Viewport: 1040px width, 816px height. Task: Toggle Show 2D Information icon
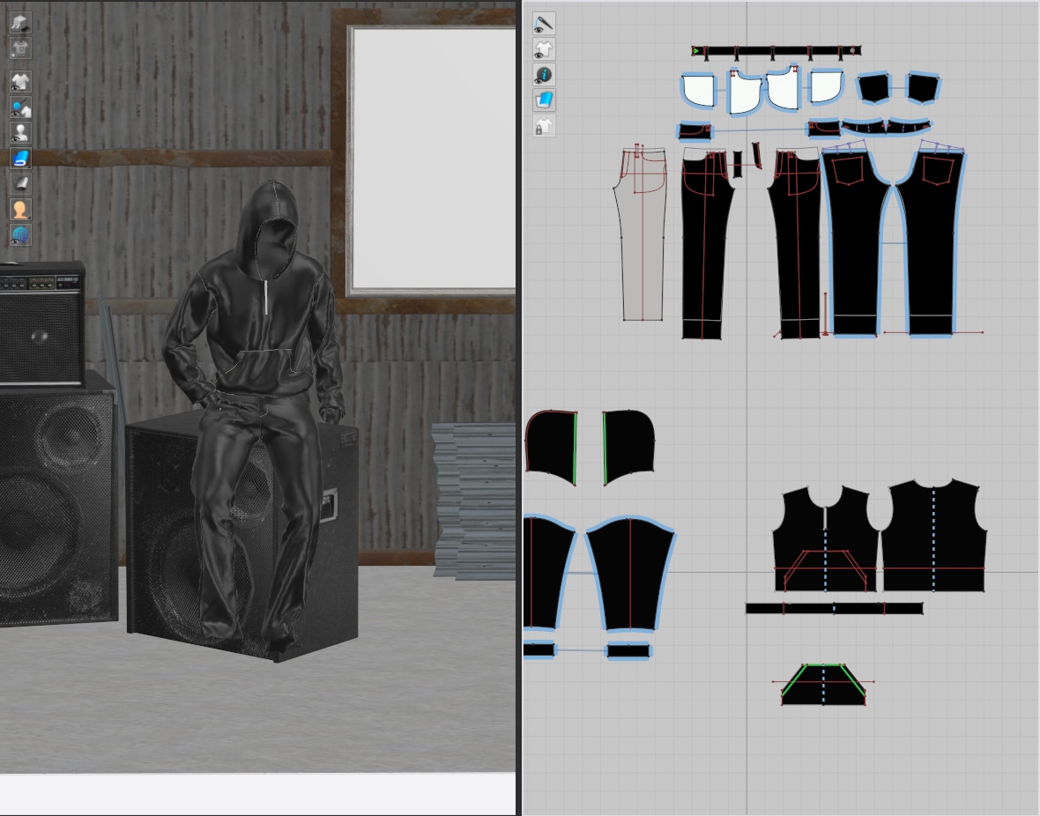coord(544,75)
